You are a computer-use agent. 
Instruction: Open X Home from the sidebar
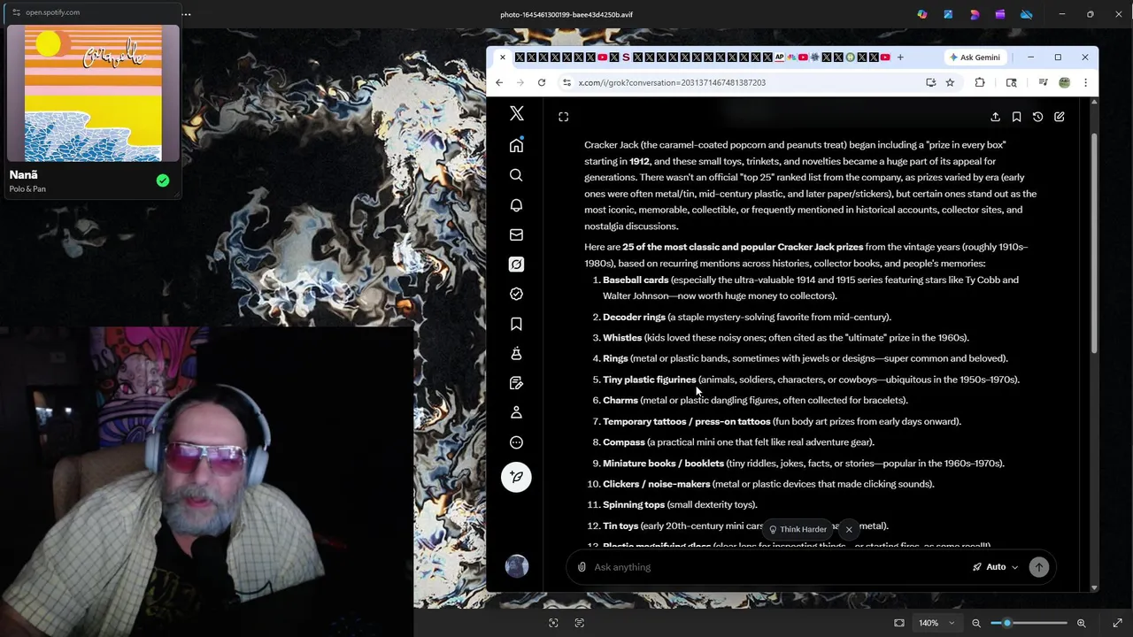[x=516, y=146]
